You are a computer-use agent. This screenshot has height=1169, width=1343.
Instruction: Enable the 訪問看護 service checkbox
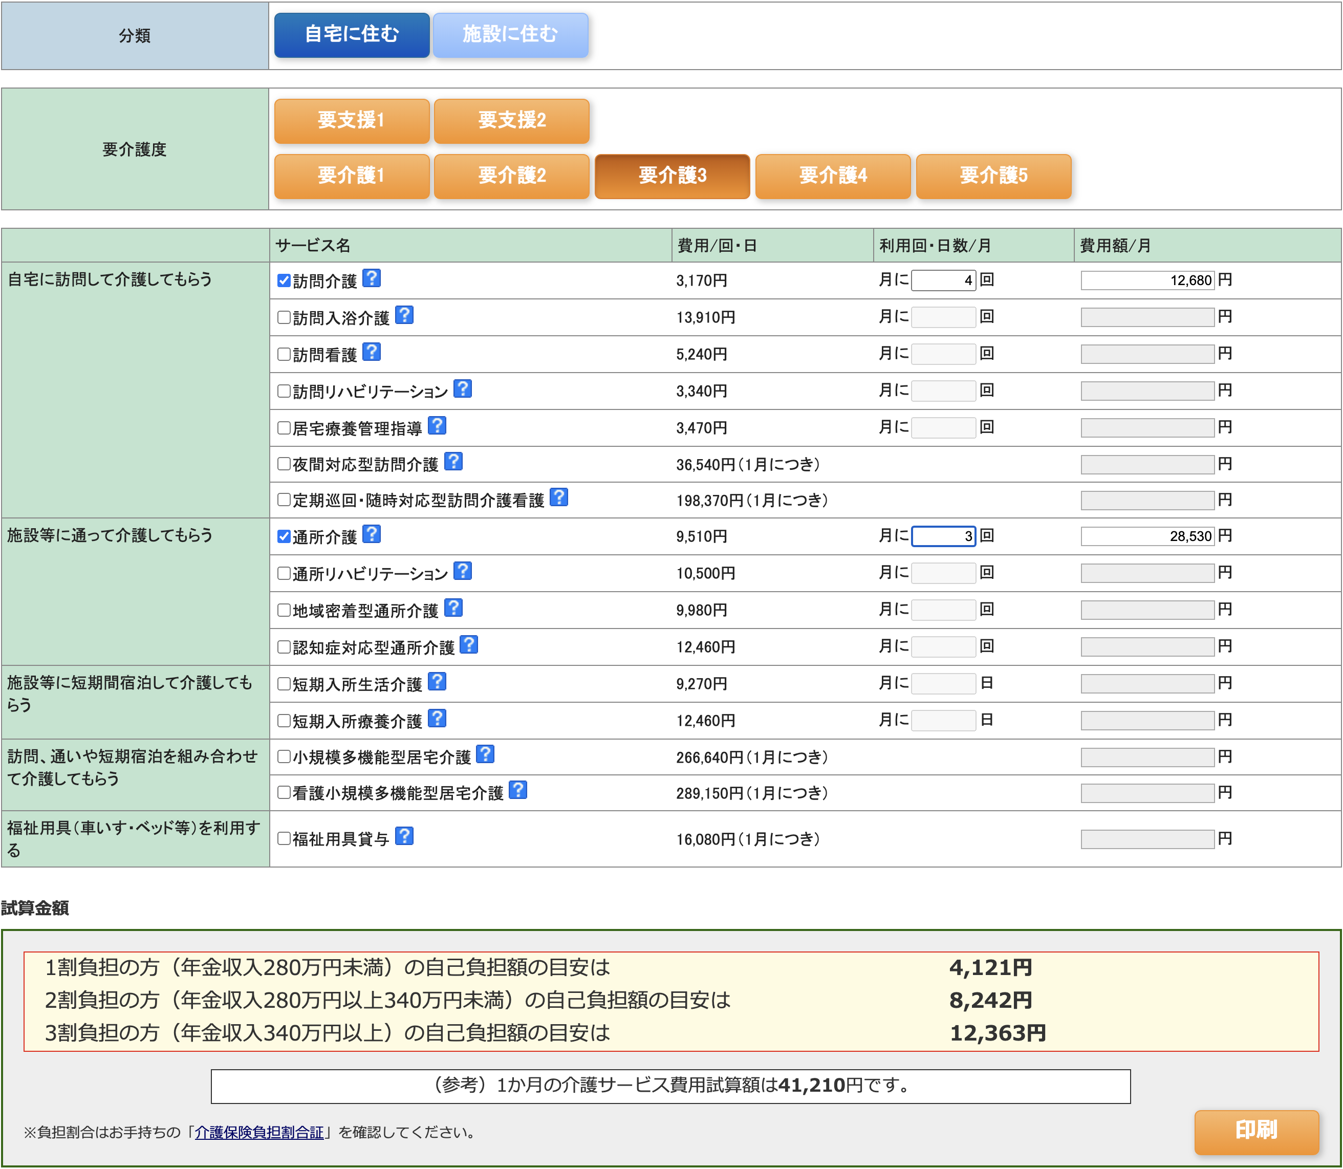pos(283,354)
